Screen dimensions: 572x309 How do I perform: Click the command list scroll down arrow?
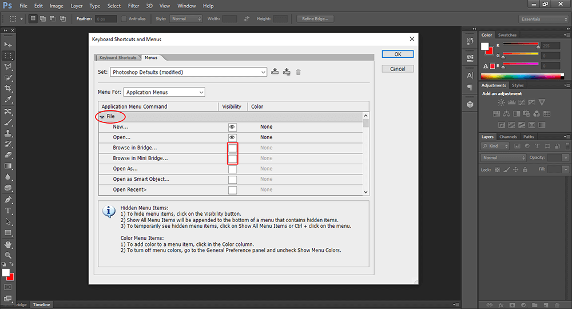click(x=366, y=192)
